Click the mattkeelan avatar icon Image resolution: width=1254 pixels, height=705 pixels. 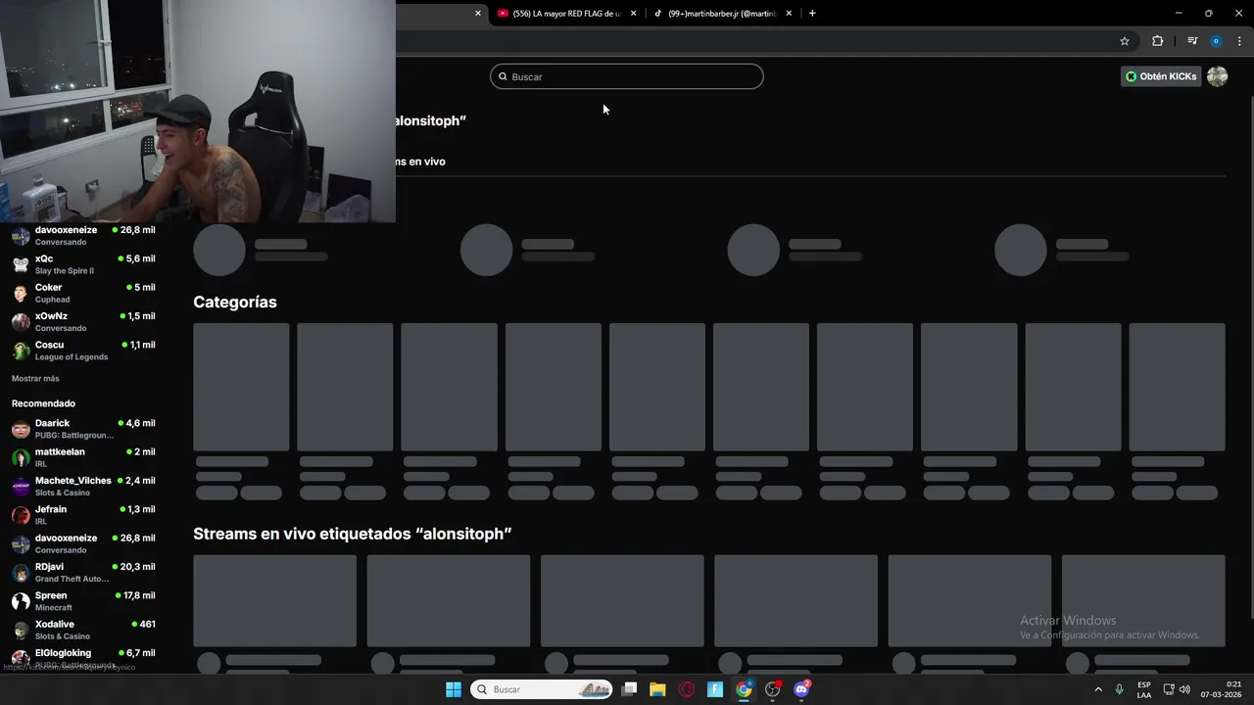tap(21, 457)
